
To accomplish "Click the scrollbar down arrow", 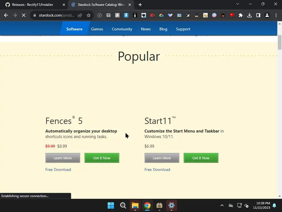I will tap(280, 196).
